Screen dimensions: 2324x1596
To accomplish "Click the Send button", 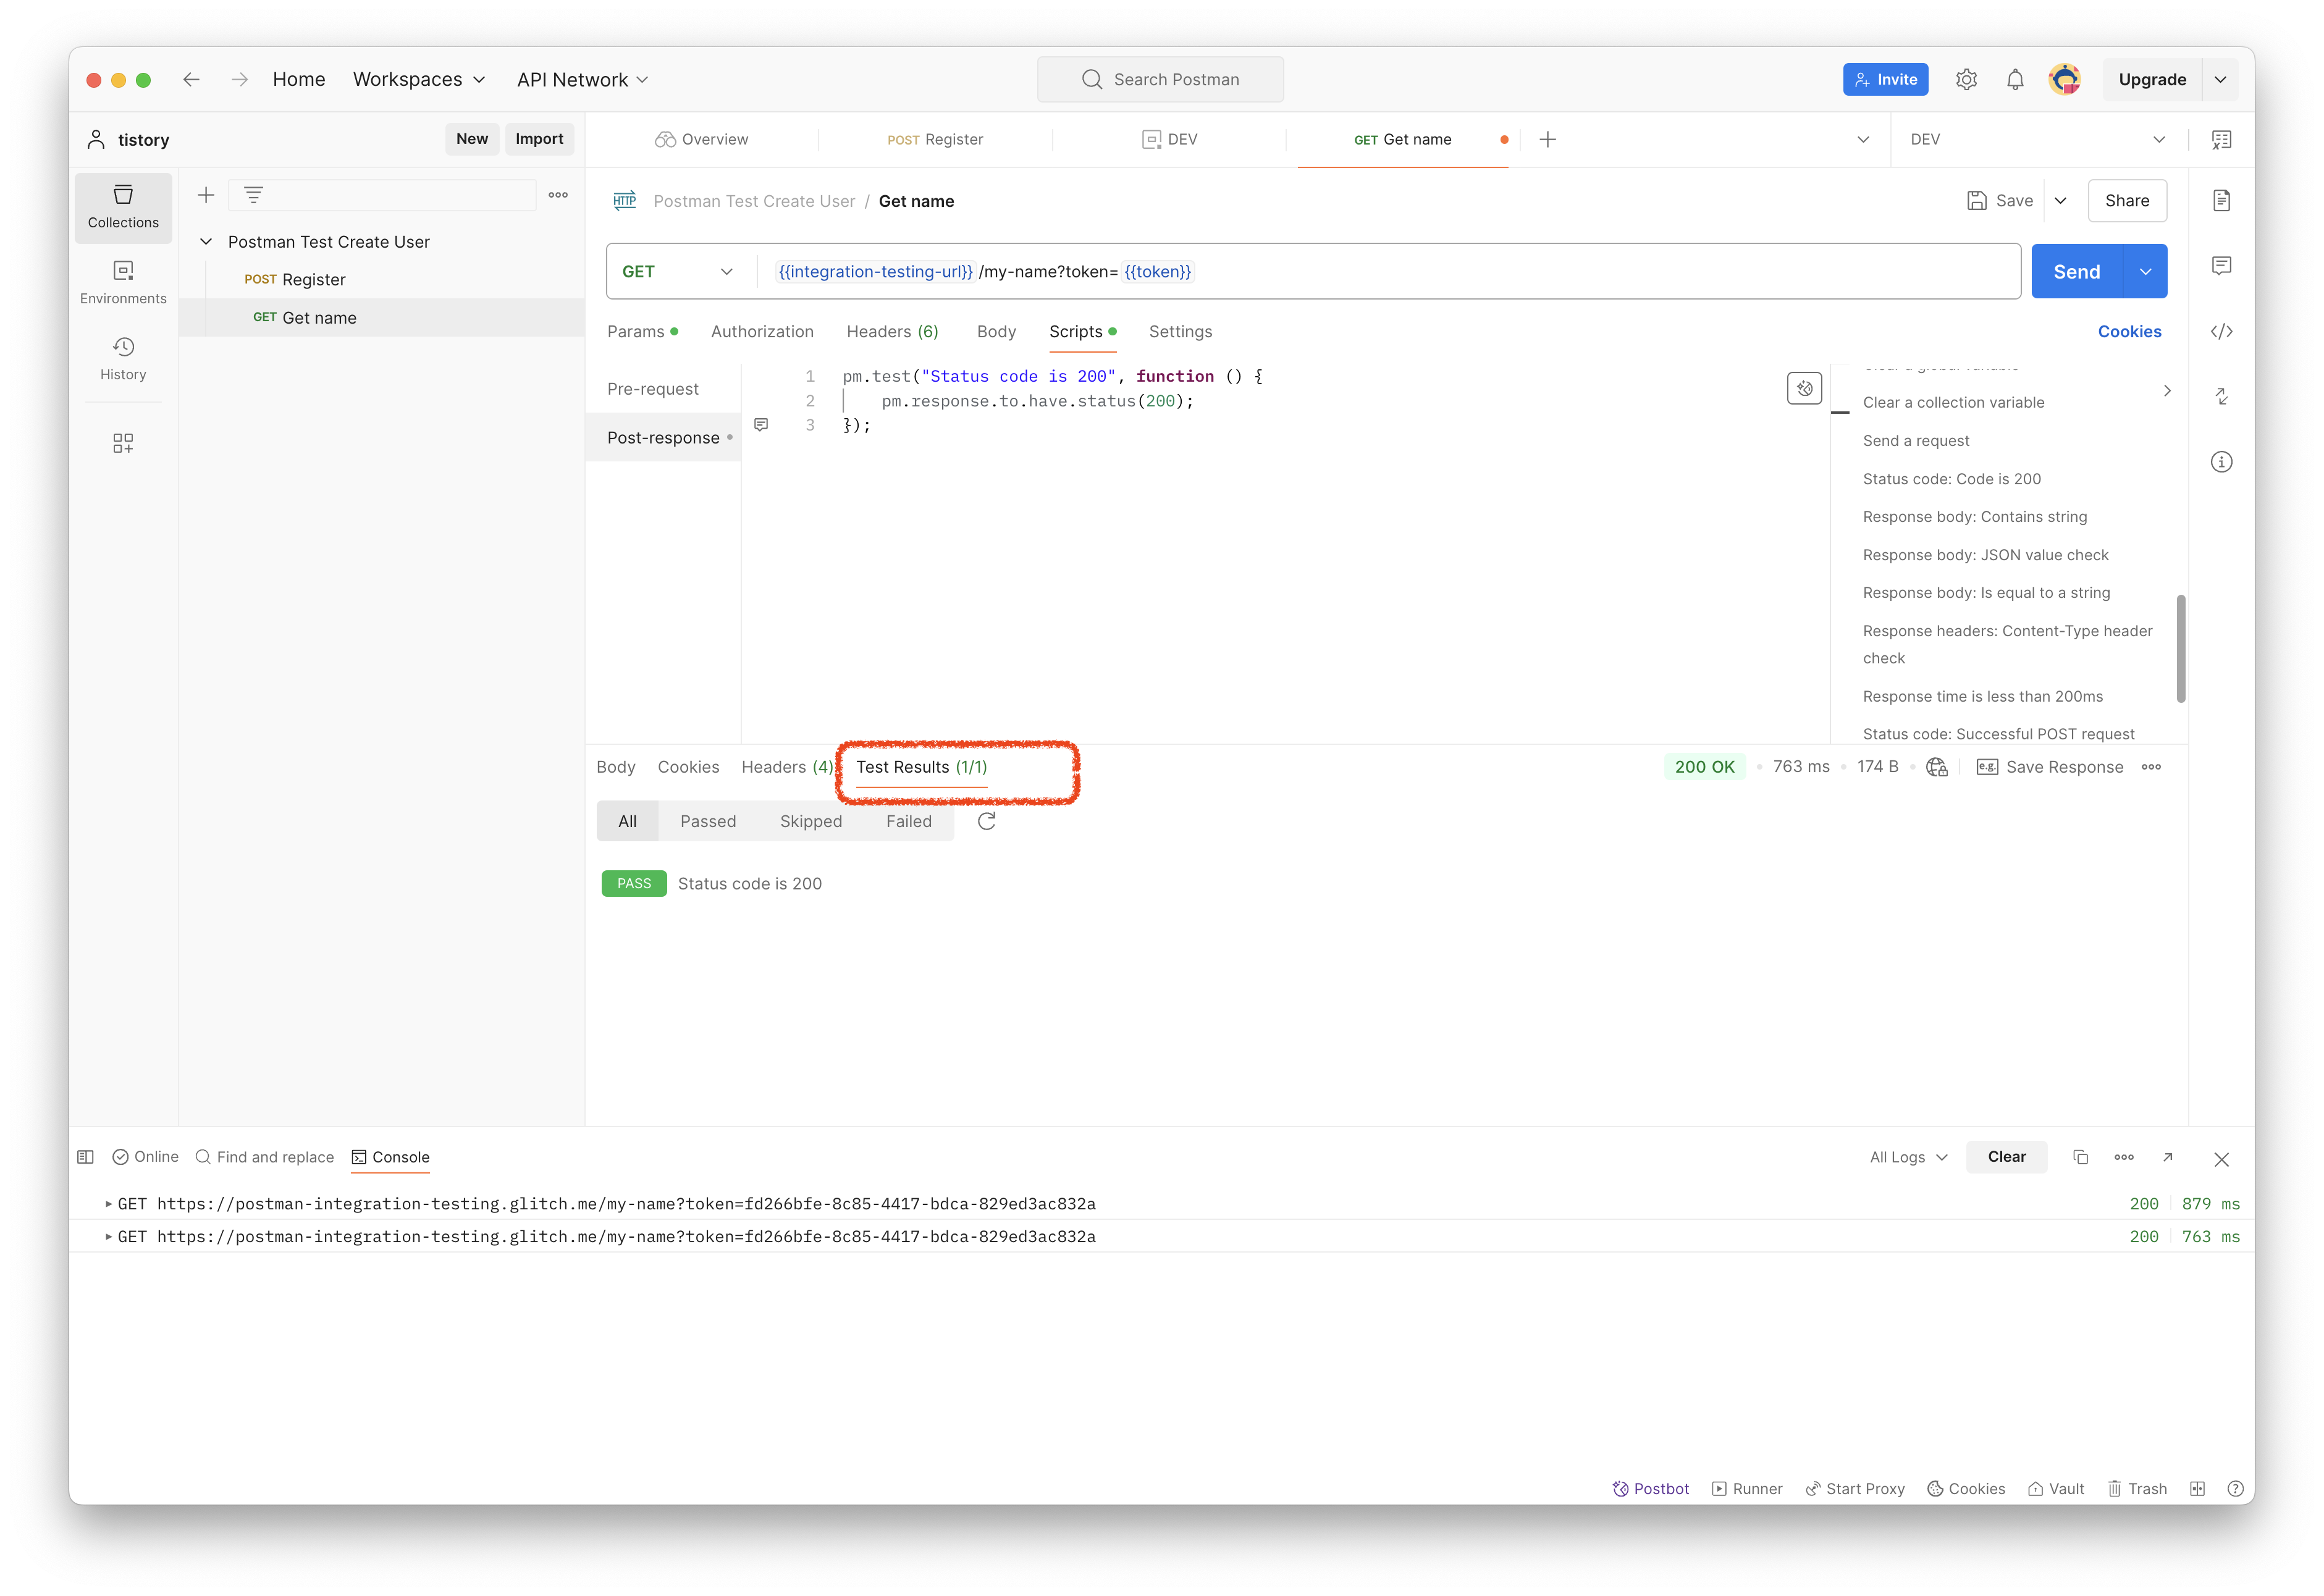I will 2076,272.
